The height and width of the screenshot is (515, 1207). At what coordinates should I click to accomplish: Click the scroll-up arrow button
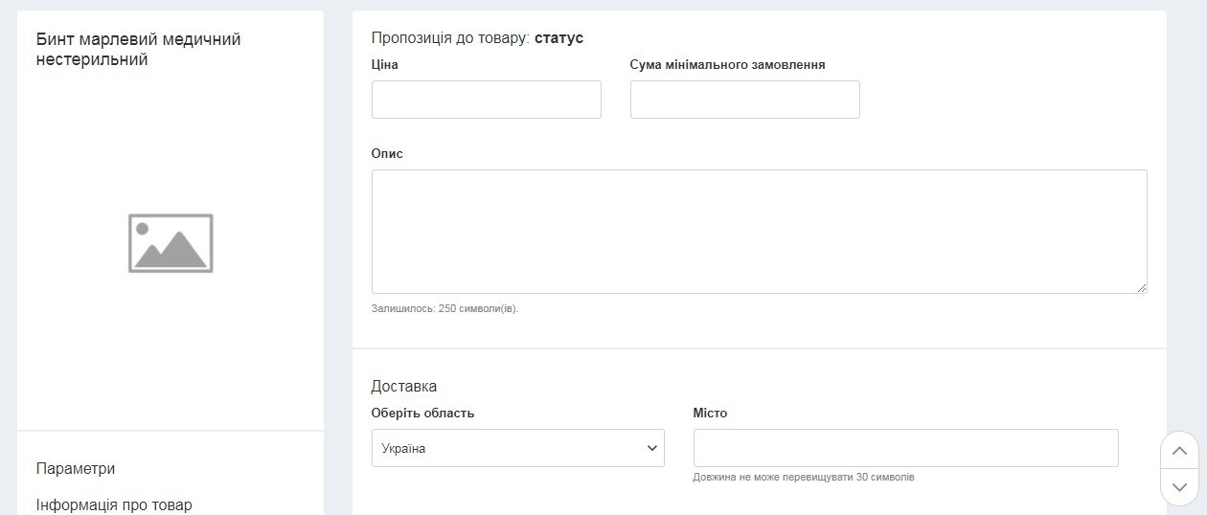1179,451
